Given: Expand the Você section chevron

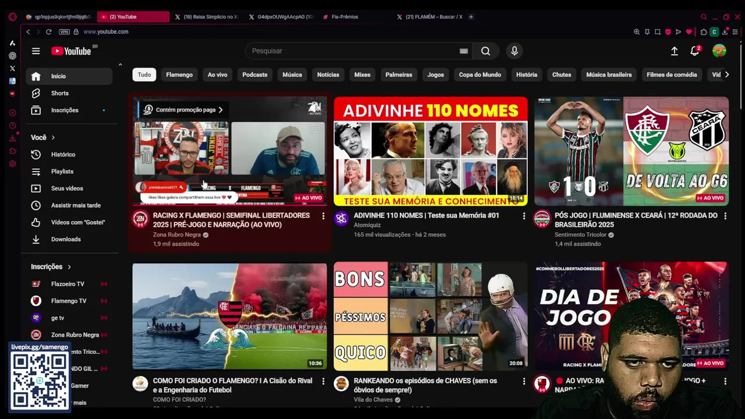Looking at the screenshot, I should pos(53,137).
